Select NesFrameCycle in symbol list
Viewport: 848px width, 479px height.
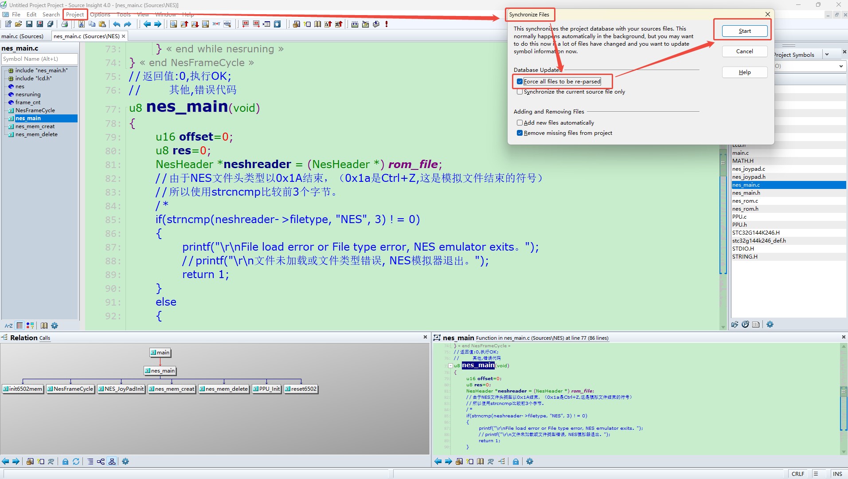pos(35,110)
